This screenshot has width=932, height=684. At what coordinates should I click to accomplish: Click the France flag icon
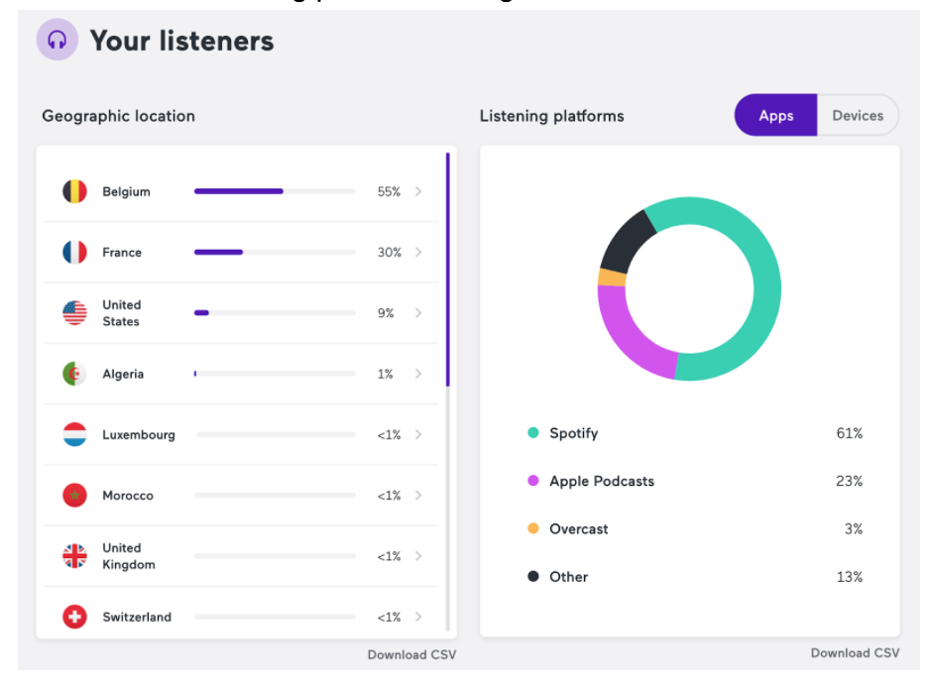coord(74,253)
